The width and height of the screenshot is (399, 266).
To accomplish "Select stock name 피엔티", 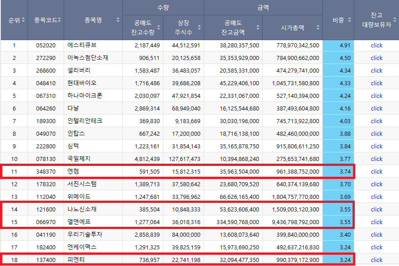I will [x=76, y=260].
